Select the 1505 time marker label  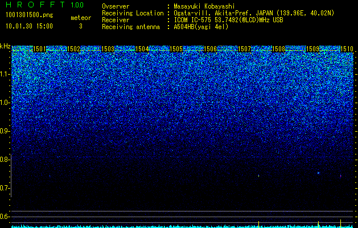176,49
